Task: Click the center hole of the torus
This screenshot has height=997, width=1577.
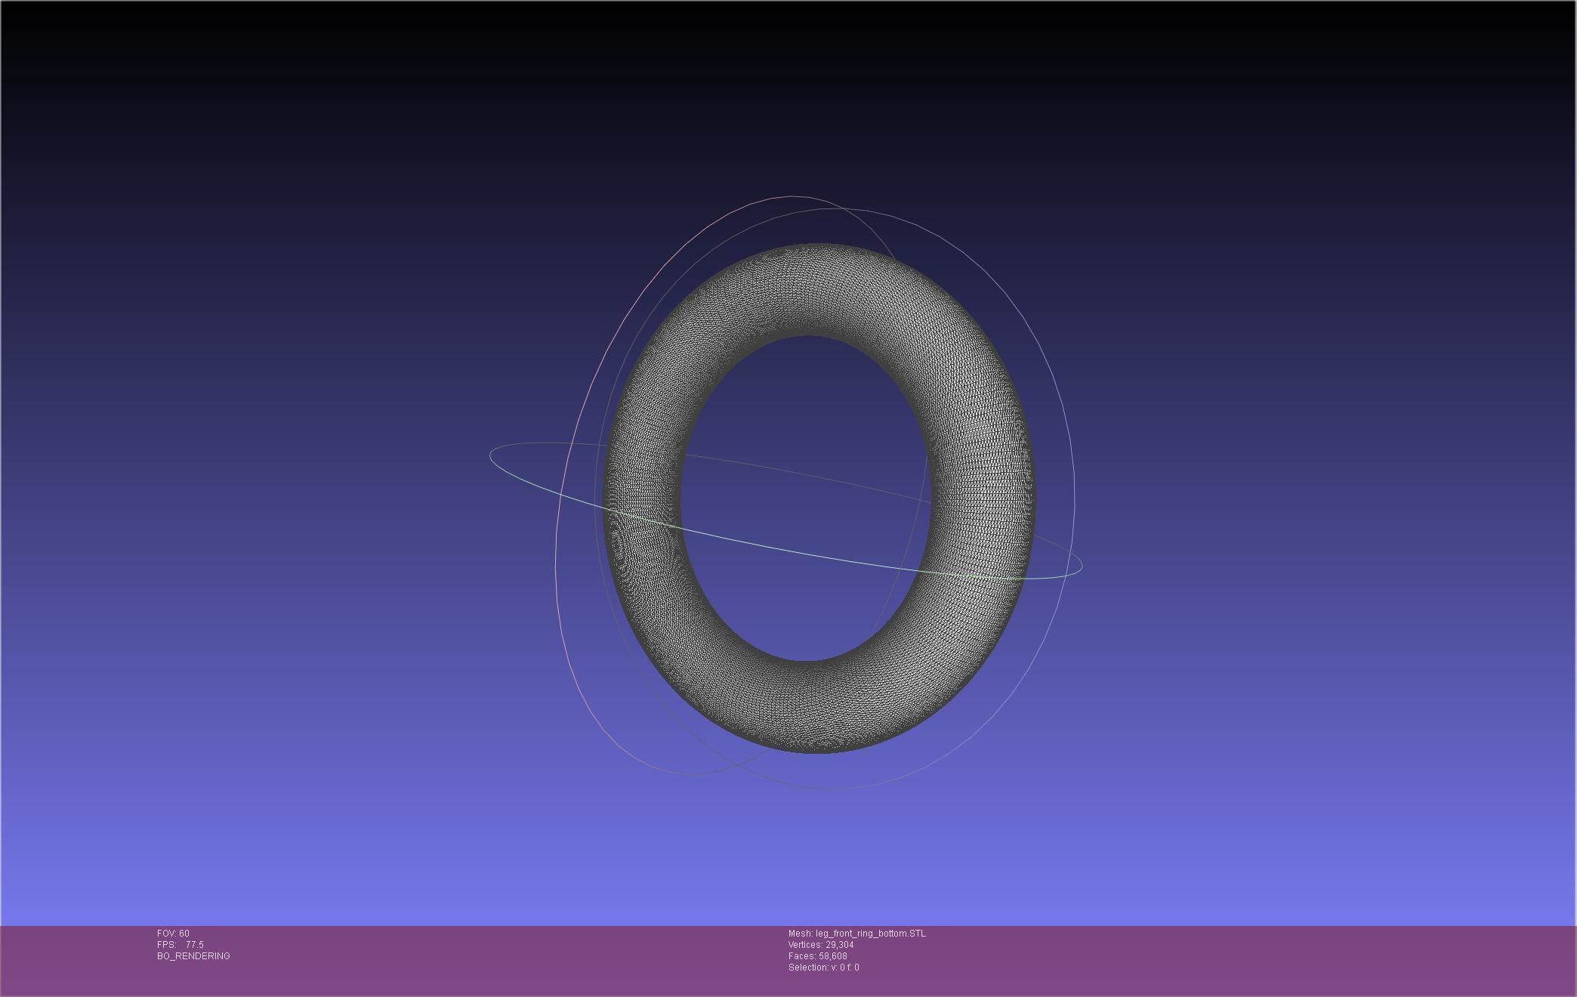Action: pyautogui.click(x=807, y=498)
